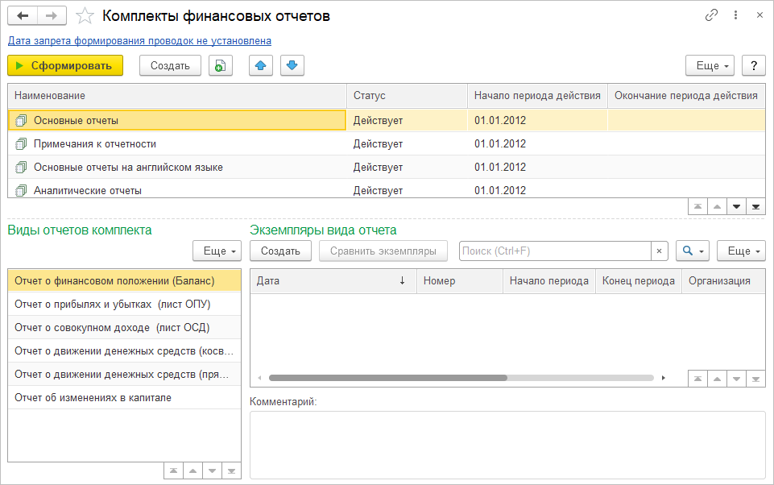Click the Поиск (Ctrl+F) search field
This screenshot has width=774, height=485.
point(554,251)
